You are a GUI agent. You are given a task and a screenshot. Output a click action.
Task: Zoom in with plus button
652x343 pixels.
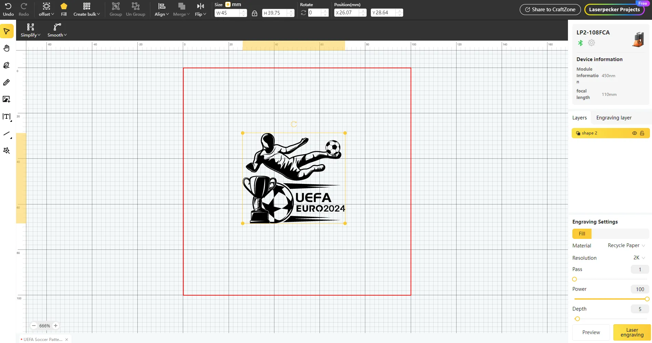click(x=56, y=326)
